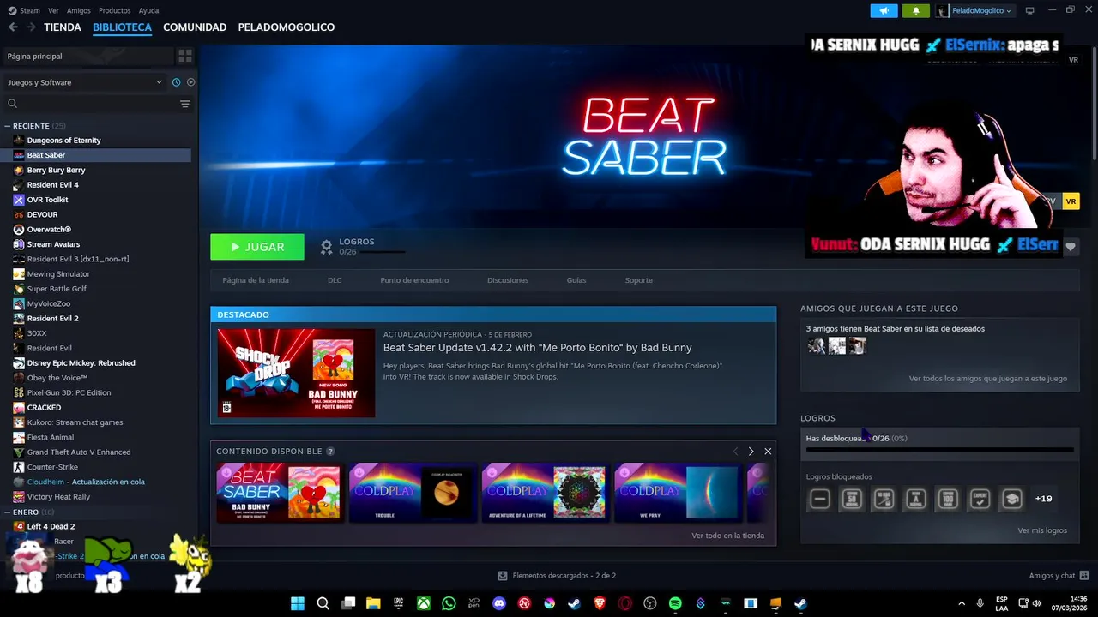Go forward with the right arrow
The height and width of the screenshot is (617, 1098).
[31, 27]
